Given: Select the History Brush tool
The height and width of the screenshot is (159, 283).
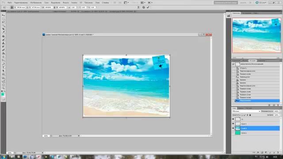Looking at the screenshot, I should coord(4,46).
